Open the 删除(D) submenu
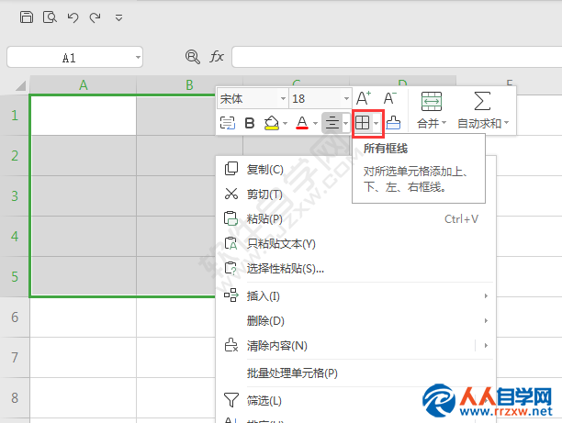The width and height of the screenshot is (562, 423). click(x=355, y=320)
